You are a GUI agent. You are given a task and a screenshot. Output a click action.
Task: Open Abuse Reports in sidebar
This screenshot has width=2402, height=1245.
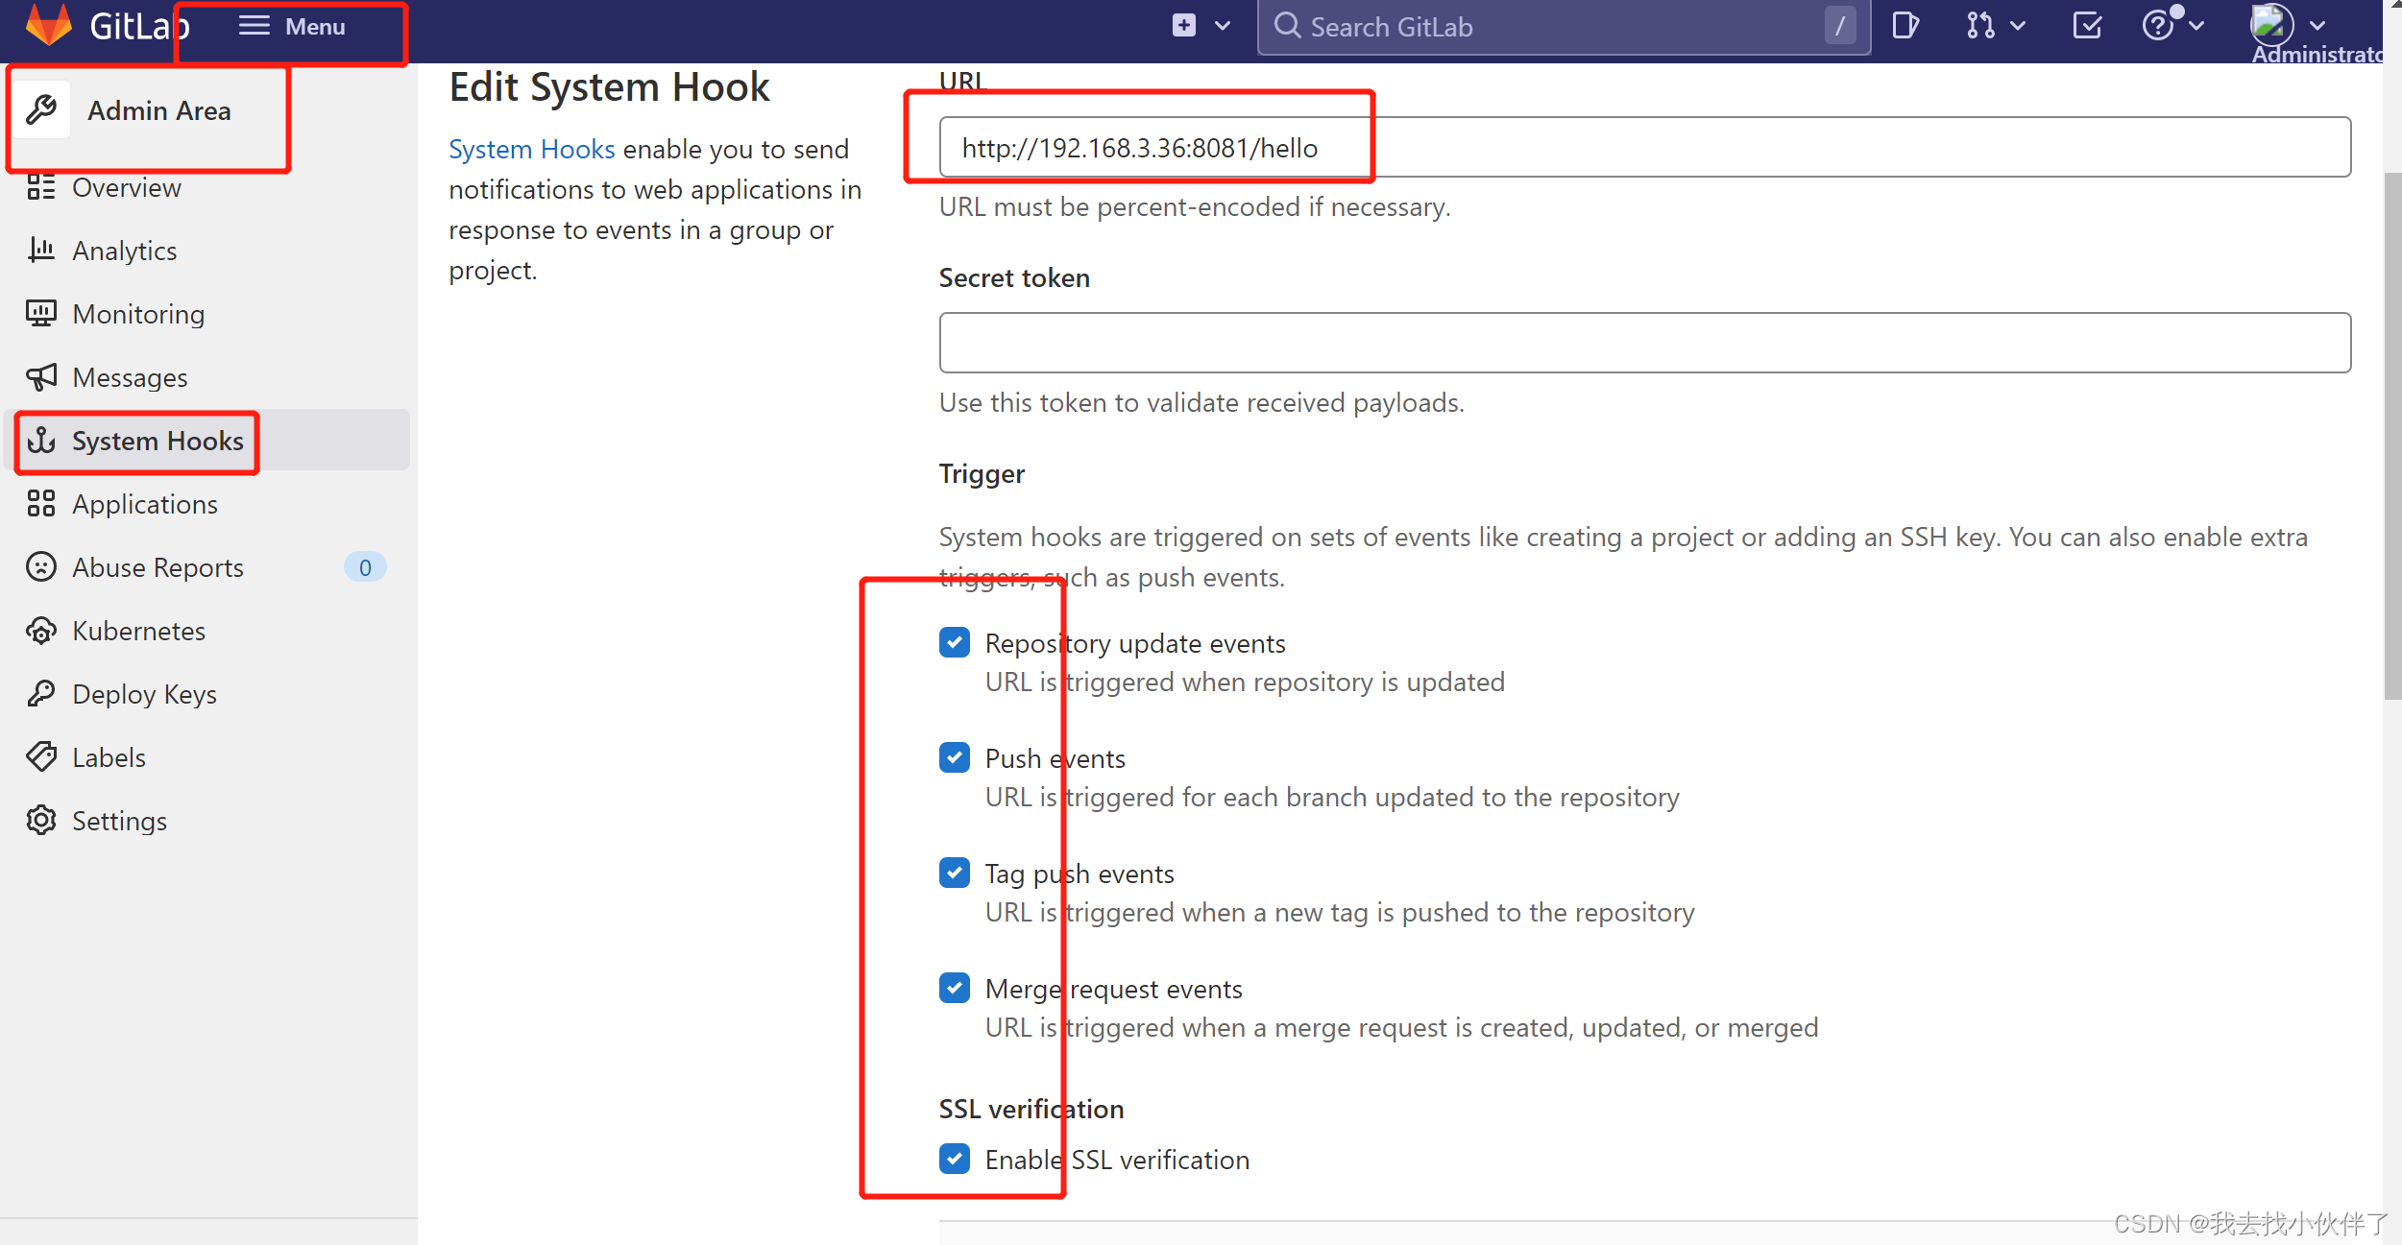158,567
